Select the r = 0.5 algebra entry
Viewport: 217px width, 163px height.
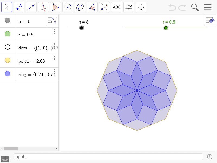click(26, 35)
